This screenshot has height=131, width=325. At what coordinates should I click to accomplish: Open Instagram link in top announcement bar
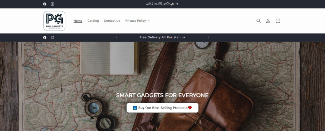click(x=52, y=4)
